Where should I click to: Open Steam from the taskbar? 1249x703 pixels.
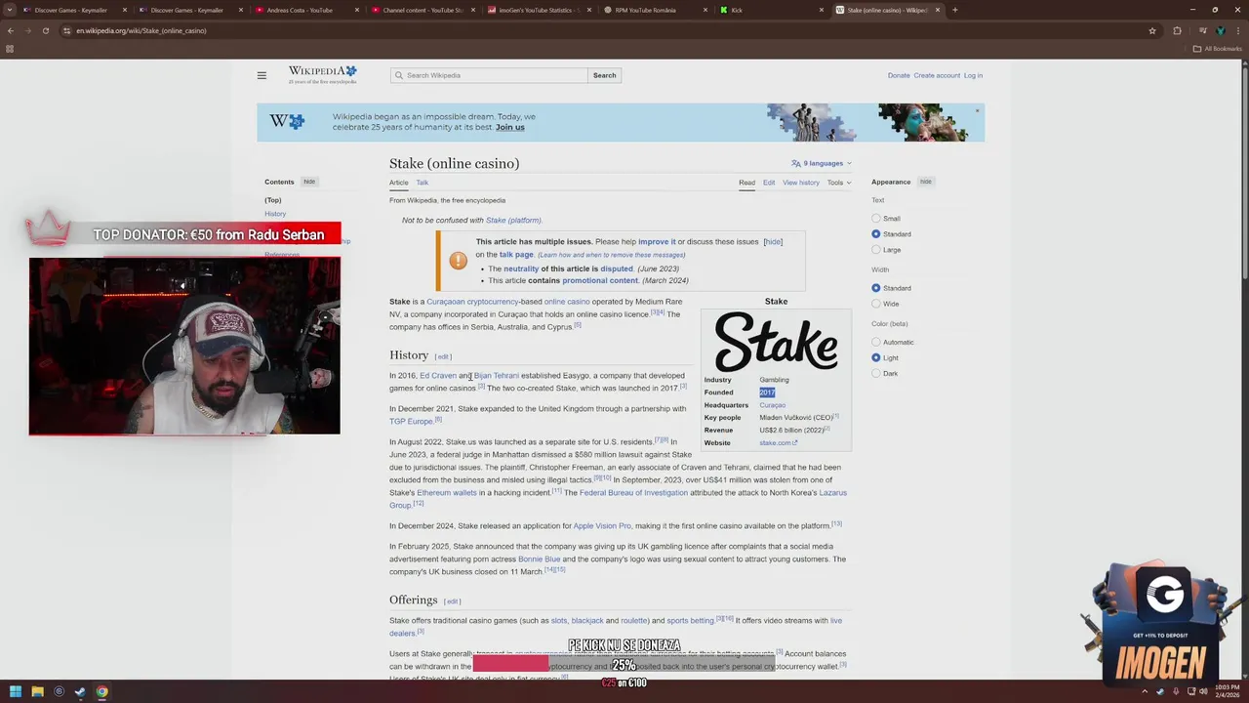click(x=80, y=692)
